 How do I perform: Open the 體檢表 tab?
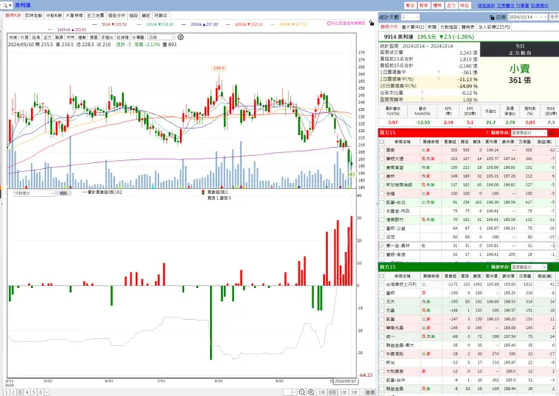point(468,26)
